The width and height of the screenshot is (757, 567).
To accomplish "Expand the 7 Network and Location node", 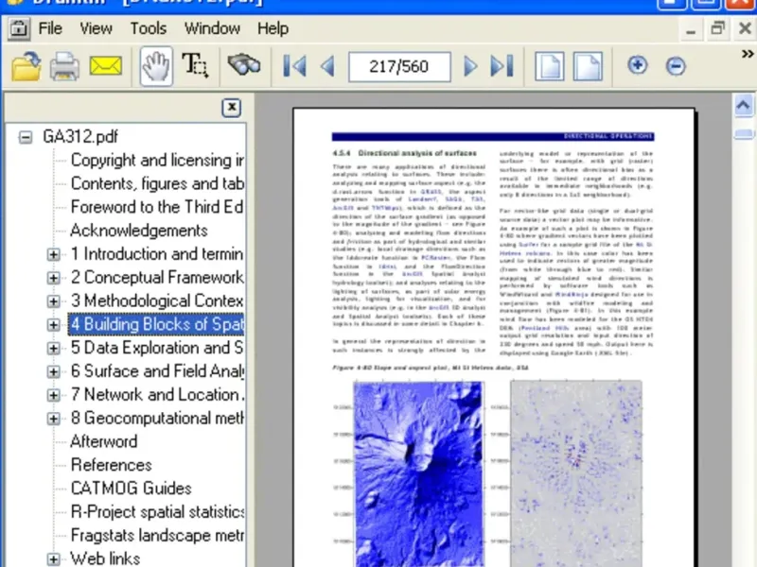I will (x=54, y=395).
